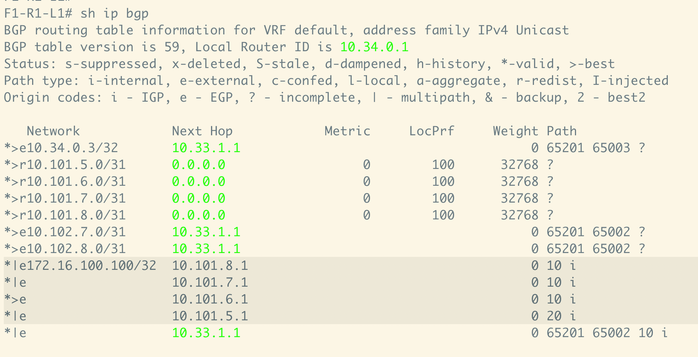
Task: Click weight 32768 on 10.101.6.0/31 row
Action: (x=519, y=182)
